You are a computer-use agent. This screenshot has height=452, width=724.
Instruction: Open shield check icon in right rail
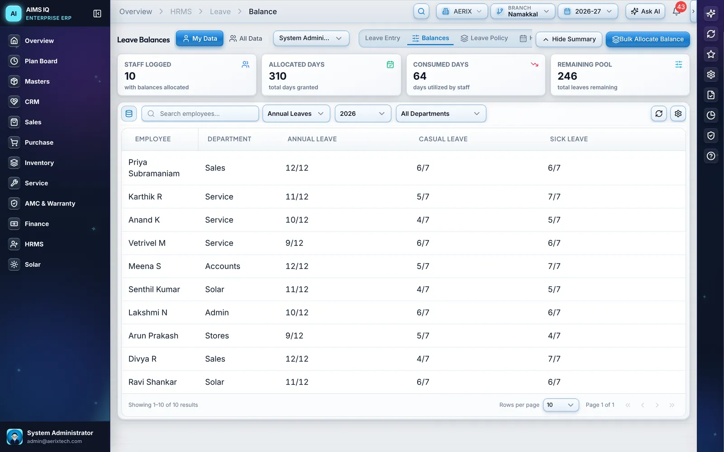[711, 136]
